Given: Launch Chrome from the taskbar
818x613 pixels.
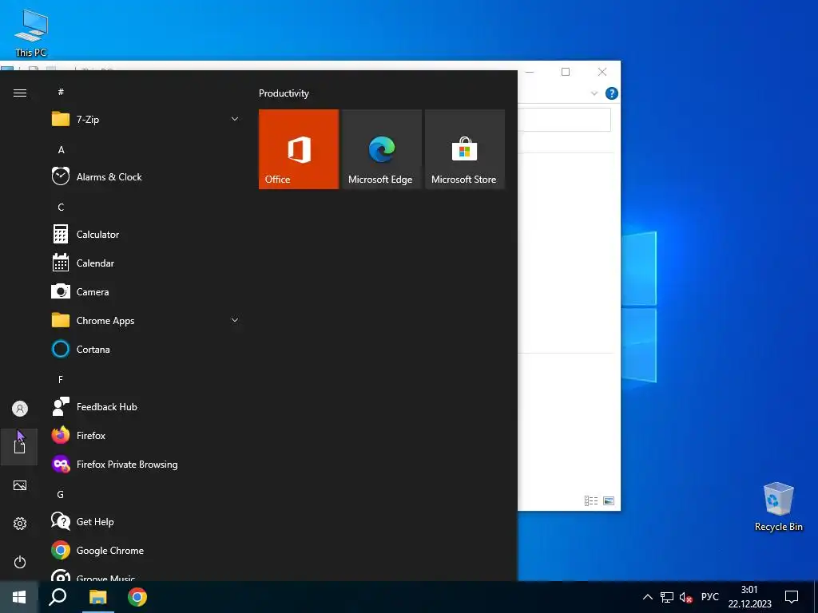Looking at the screenshot, I should click(137, 597).
